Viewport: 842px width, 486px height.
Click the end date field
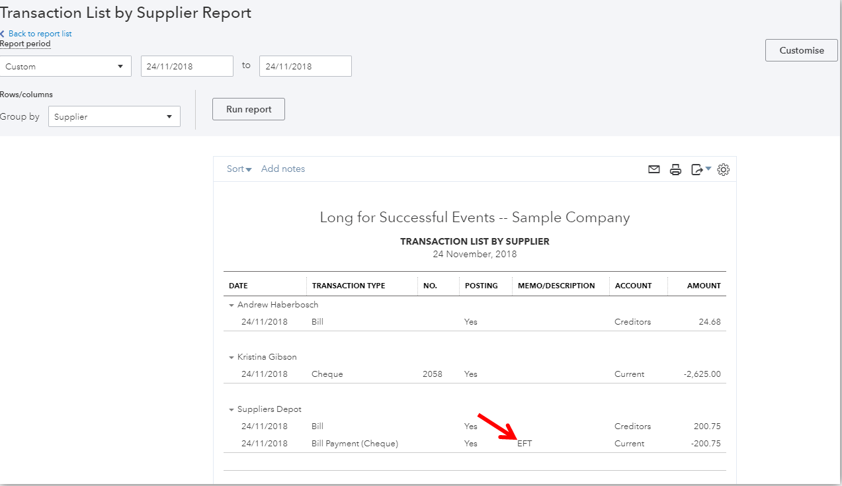pos(305,66)
